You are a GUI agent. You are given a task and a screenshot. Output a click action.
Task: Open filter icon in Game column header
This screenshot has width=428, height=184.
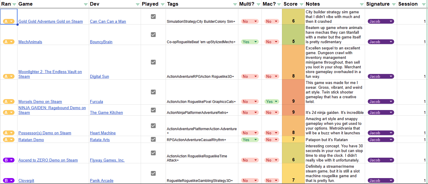tap(86, 4)
